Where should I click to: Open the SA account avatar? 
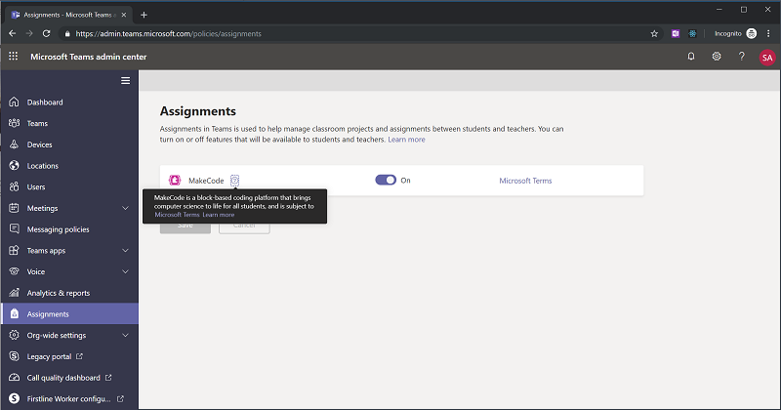[767, 58]
